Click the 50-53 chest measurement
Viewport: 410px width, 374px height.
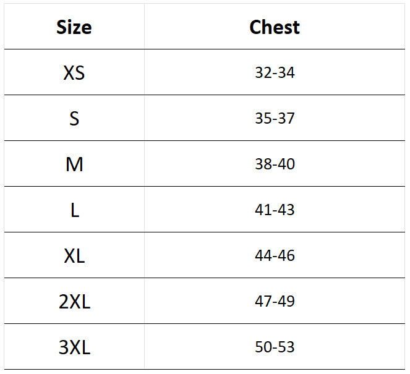[x=275, y=347]
